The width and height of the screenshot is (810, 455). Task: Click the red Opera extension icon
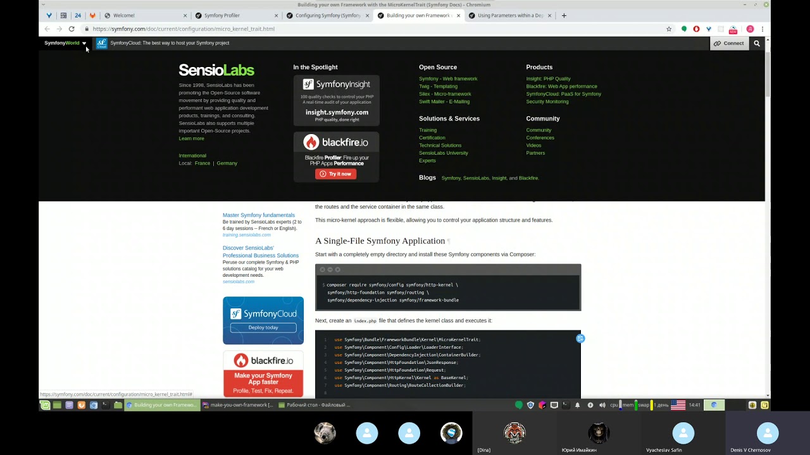tap(697, 29)
